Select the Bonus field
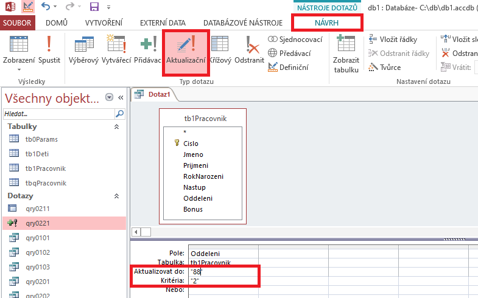This screenshot has height=298, width=478. (192, 209)
